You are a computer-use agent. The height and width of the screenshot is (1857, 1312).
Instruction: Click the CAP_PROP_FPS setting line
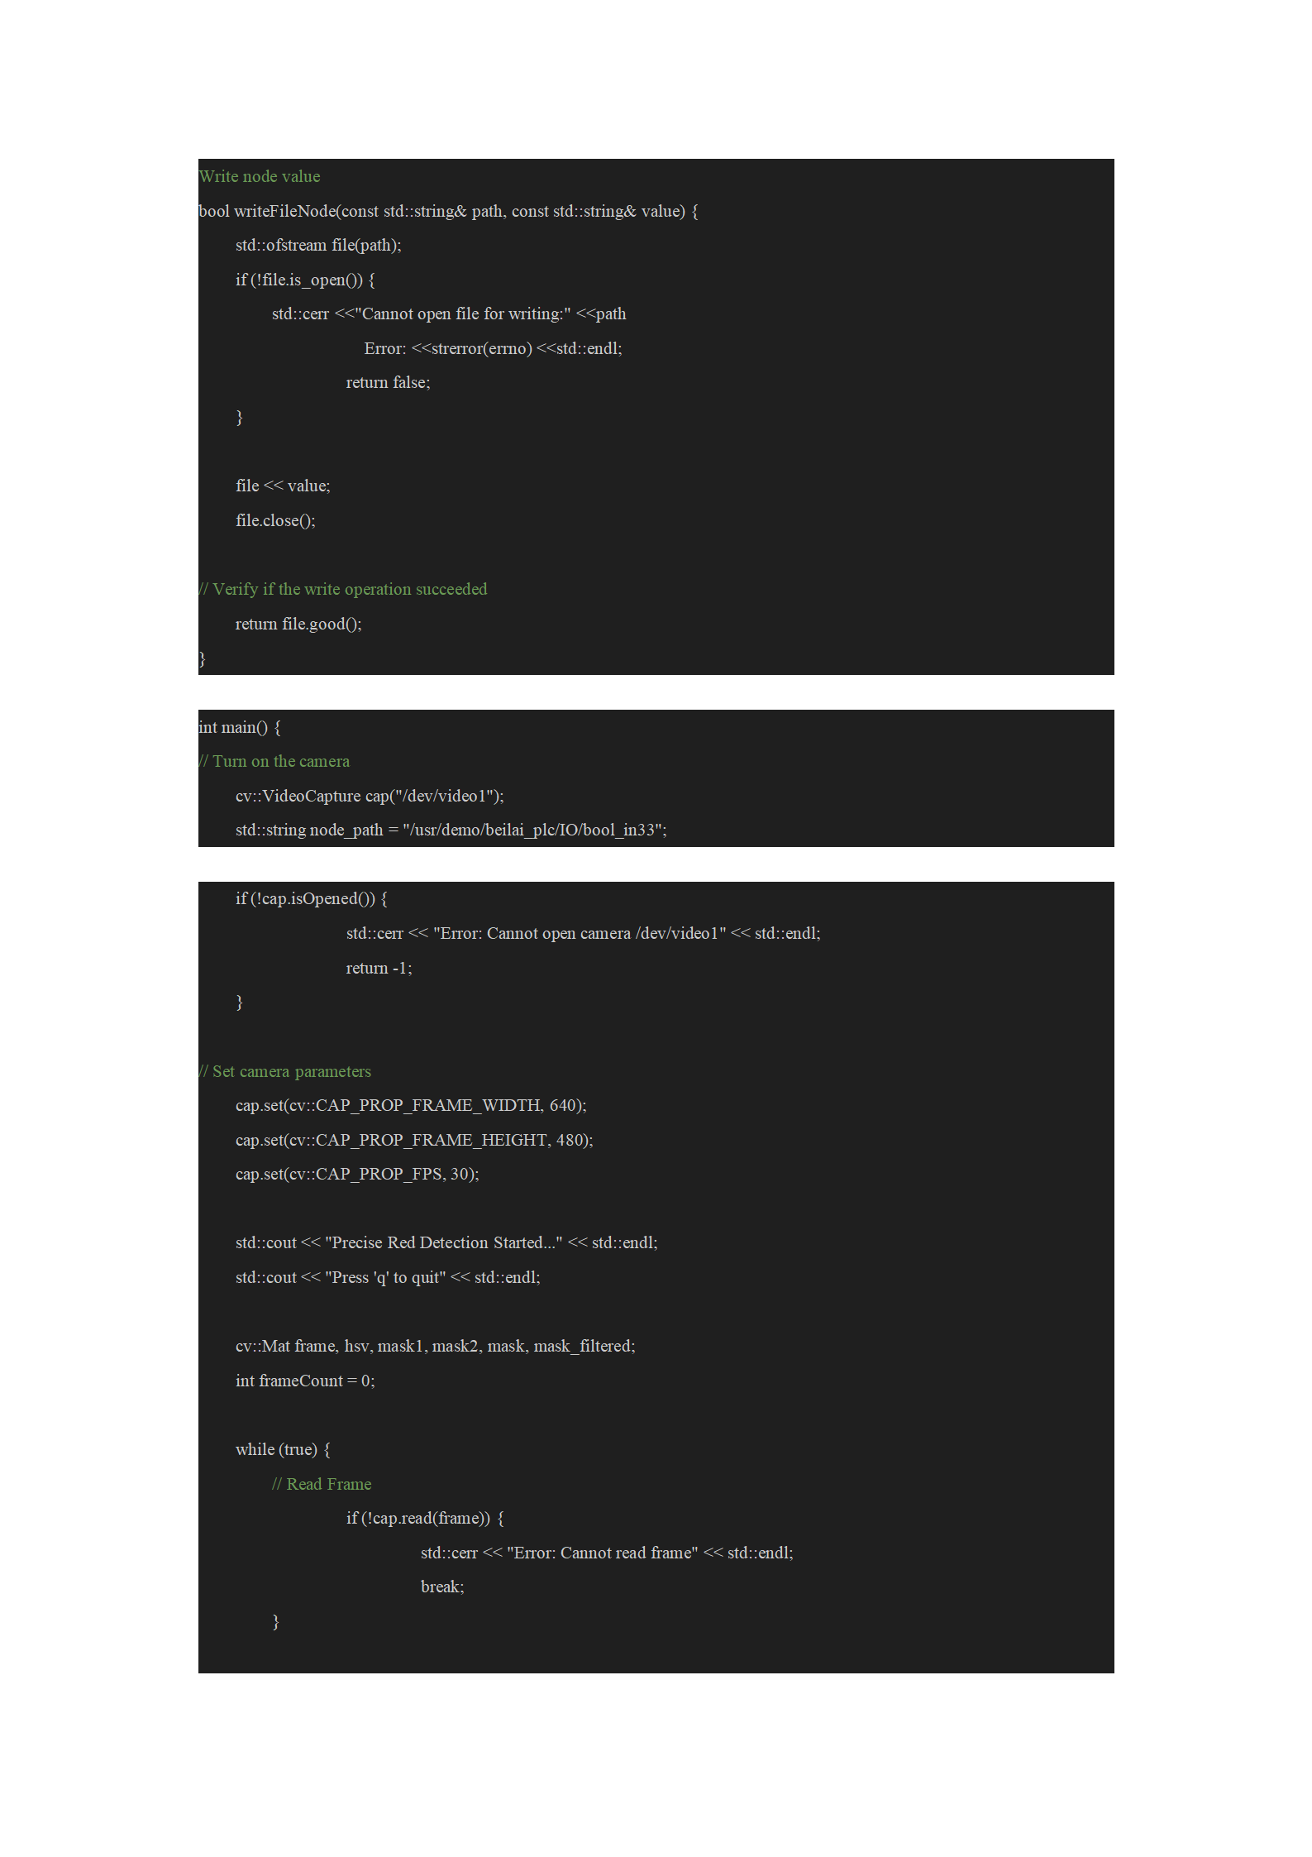357,1174
